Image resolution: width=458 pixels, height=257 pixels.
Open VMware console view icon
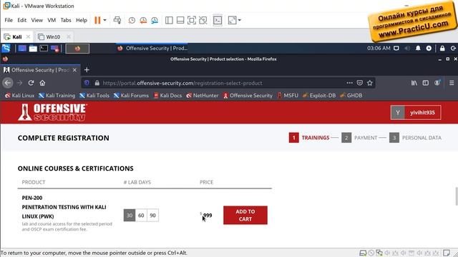point(218,20)
